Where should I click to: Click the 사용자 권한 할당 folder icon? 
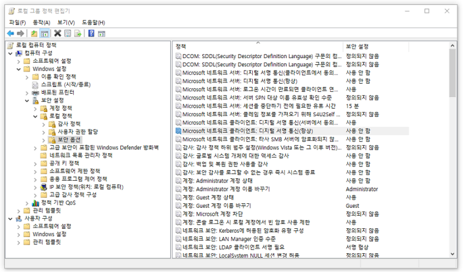[52, 132]
